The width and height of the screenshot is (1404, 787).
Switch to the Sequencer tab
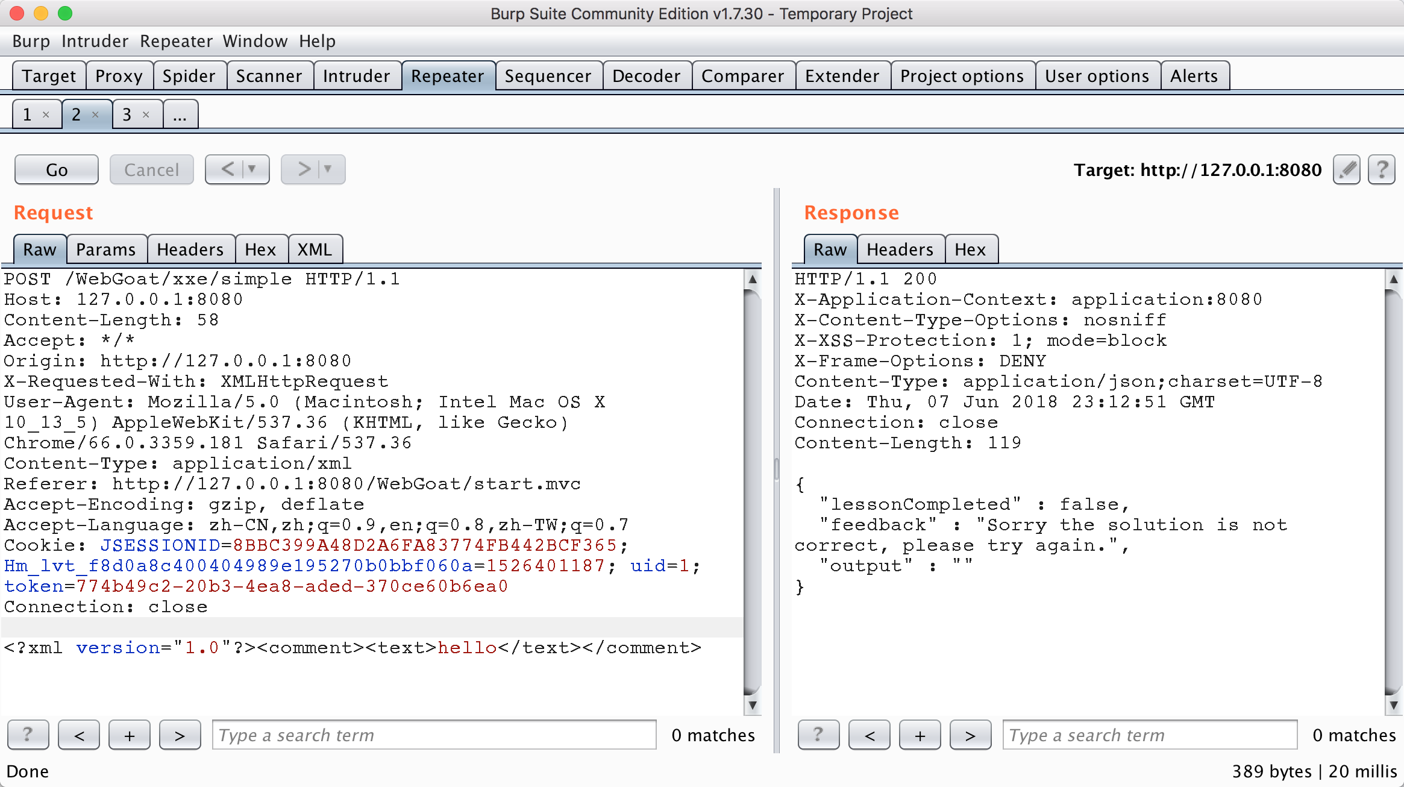(548, 76)
